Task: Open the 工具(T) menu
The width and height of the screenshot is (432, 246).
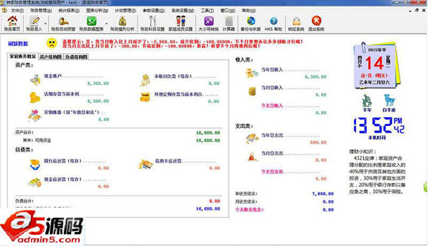Action: [207, 11]
